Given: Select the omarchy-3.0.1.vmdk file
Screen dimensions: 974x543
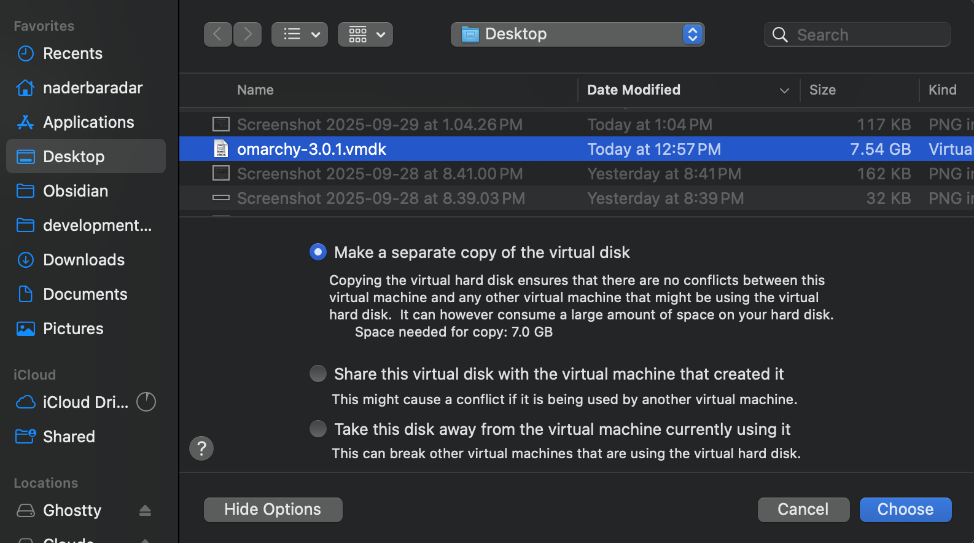Looking at the screenshot, I should [x=311, y=149].
